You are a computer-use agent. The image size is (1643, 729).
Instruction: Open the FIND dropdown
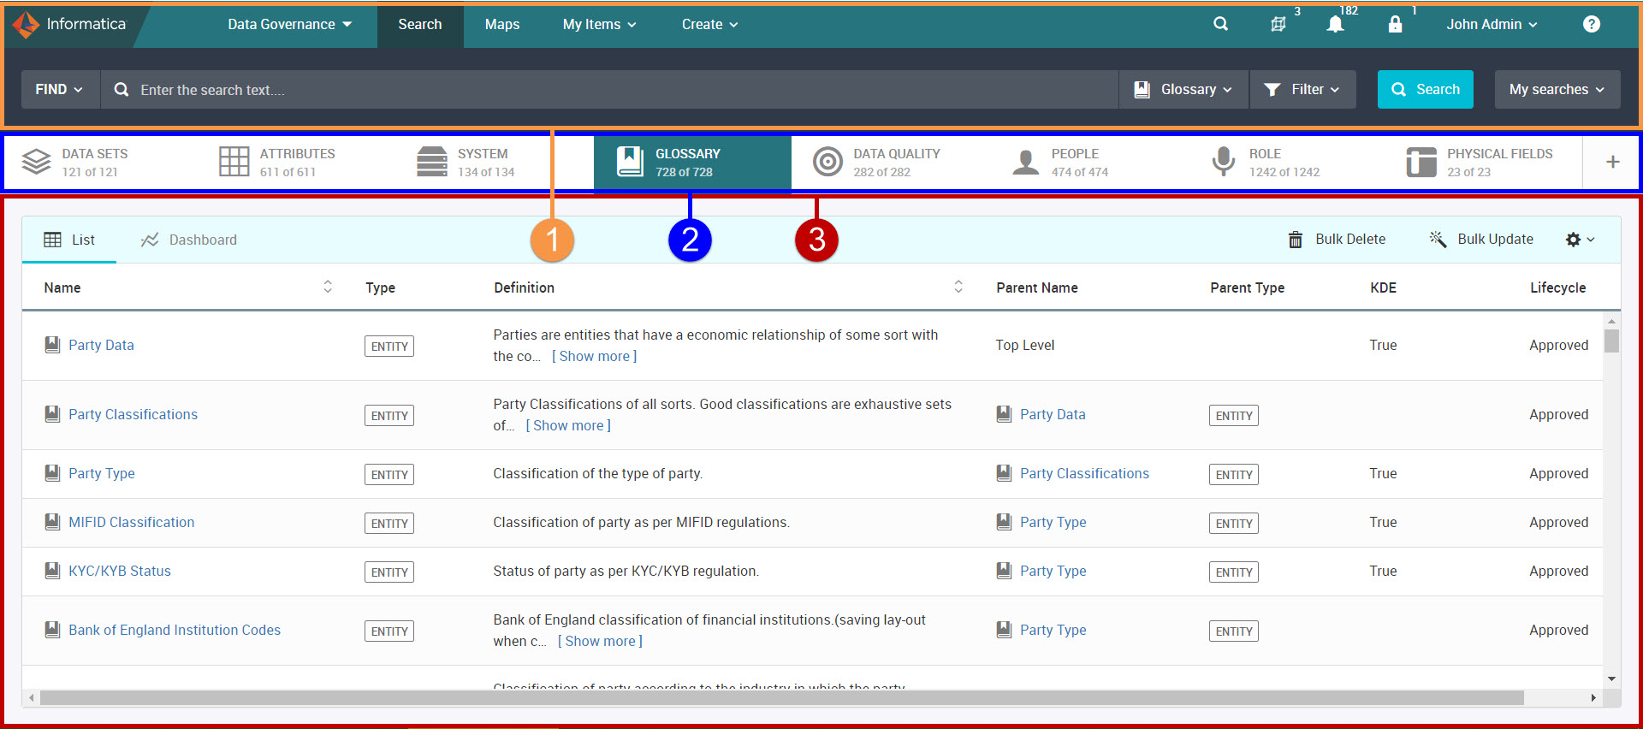pos(59,89)
